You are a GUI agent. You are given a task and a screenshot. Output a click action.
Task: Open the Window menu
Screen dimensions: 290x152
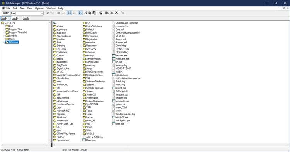click(x=51, y=8)
